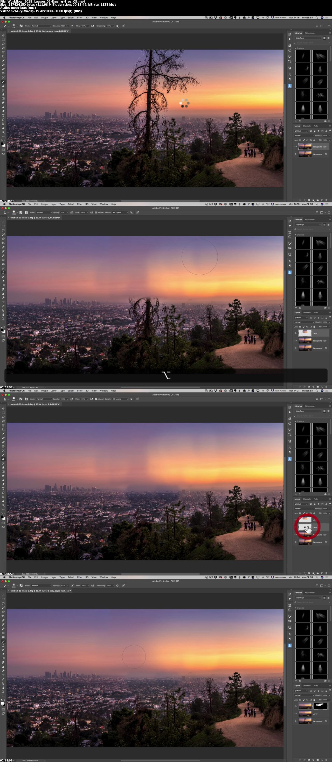This screenshot has height=762, width=332.
Task: In the 14:18 frame, select the Hand tool
Action: click(x=3, y=315)
